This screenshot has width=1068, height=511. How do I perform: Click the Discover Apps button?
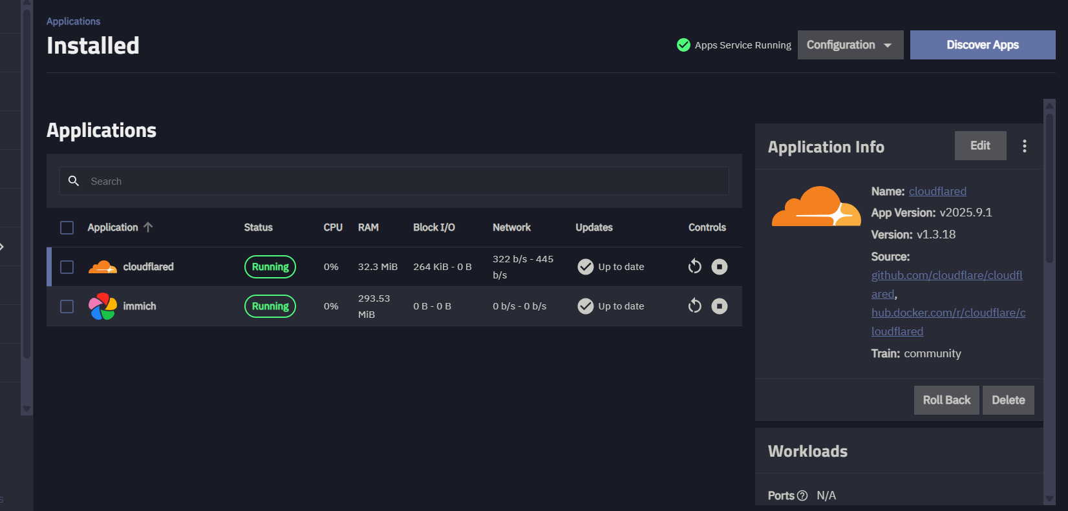click(983, 45)
